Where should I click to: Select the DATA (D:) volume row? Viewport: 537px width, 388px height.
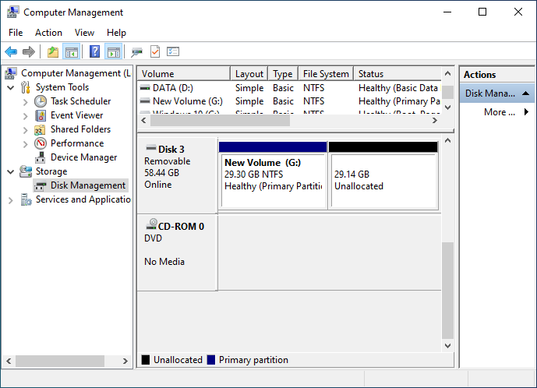pyautogui.click(x=289, y=88)
